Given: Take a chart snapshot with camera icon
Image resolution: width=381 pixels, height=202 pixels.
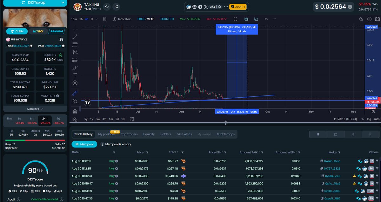Looking at the screenshot, I should 377,19.
